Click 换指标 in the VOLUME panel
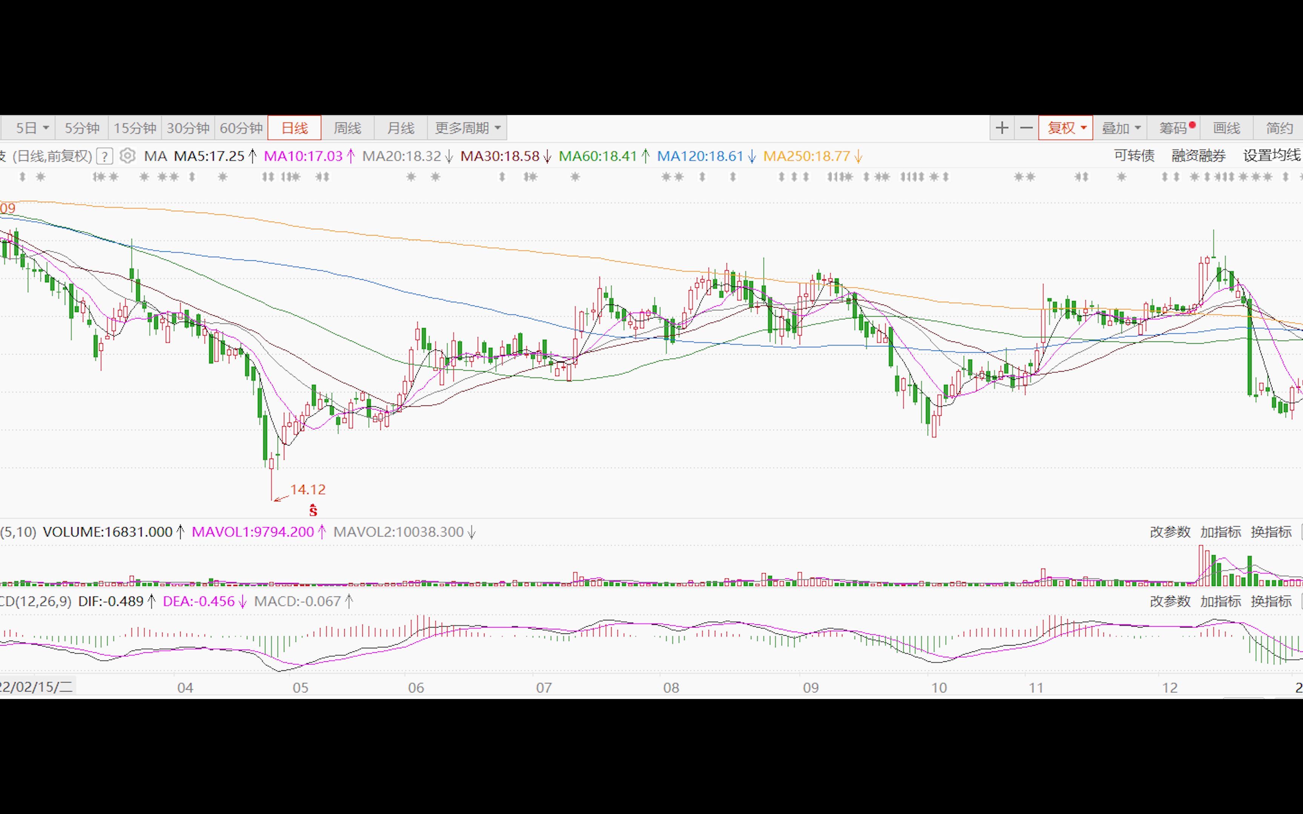 (1271, 532)
